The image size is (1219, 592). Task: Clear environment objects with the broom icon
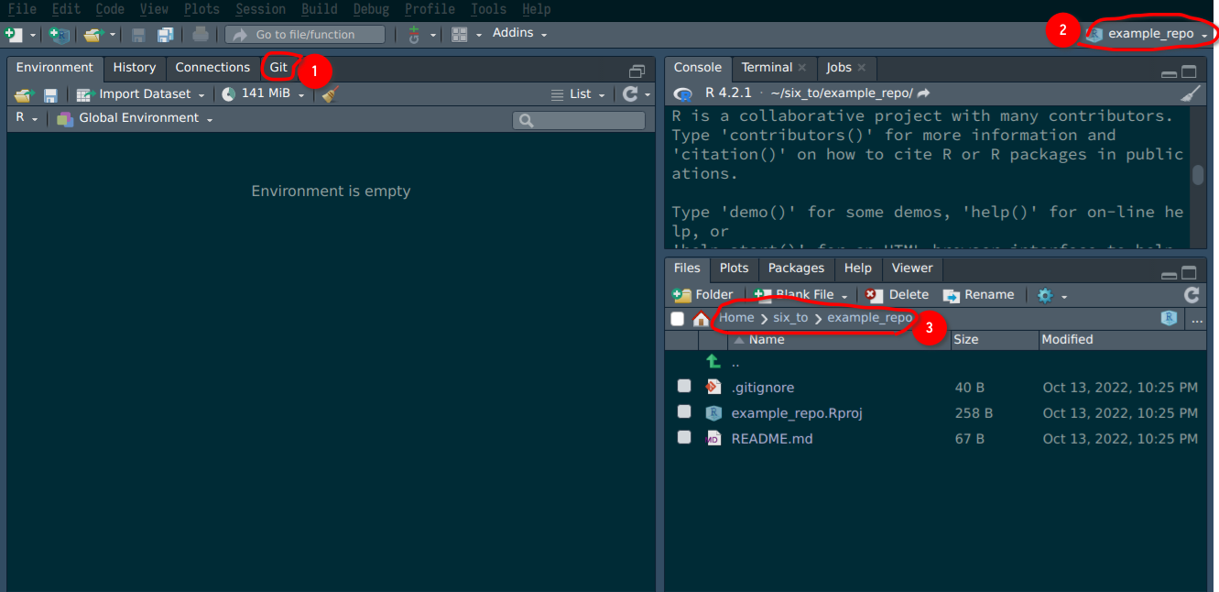(331, 93)
